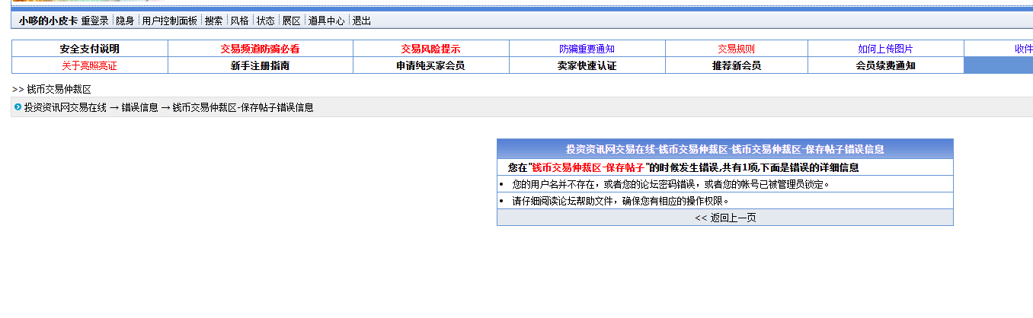Select 隐身 in the user menu

pyautogui.click(x=125, y=21)
